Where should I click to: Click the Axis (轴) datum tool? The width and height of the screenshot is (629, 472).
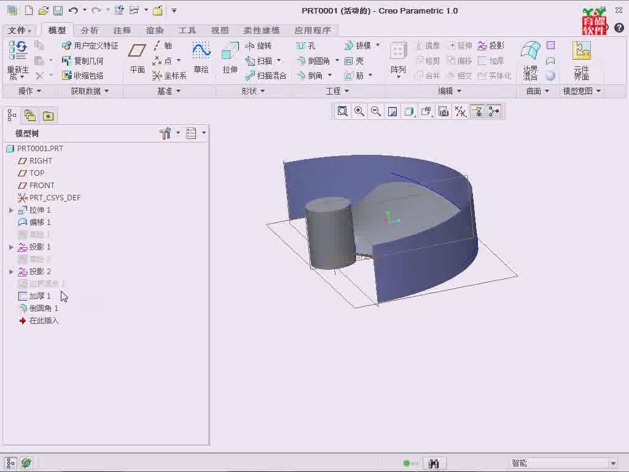pyautogui.click(x=162, y=45)
